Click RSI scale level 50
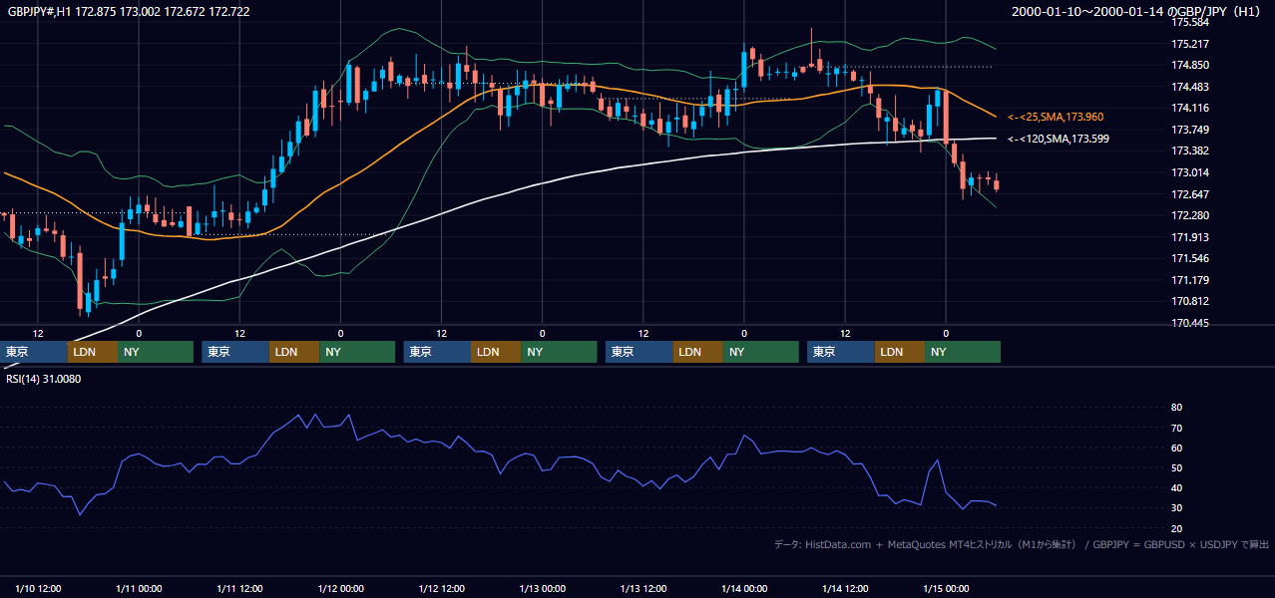Image resolution: width=1275 pixels, height=598 pixels. [x=1176, y=467]
